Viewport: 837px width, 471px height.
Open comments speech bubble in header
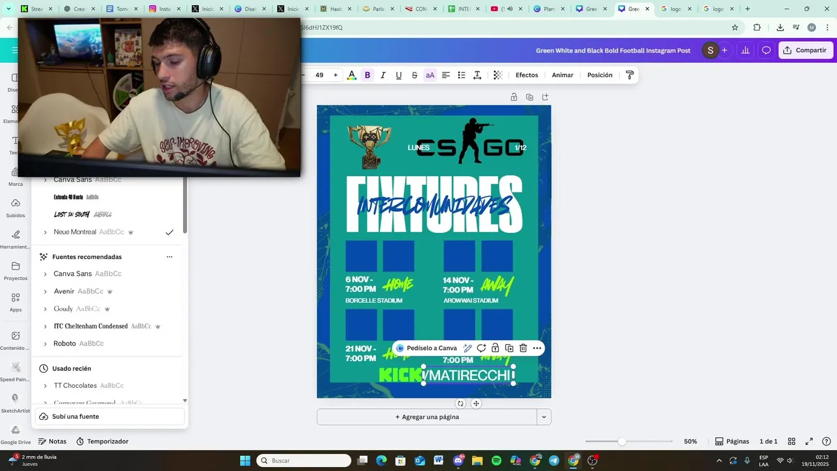(x=766, y=50)
